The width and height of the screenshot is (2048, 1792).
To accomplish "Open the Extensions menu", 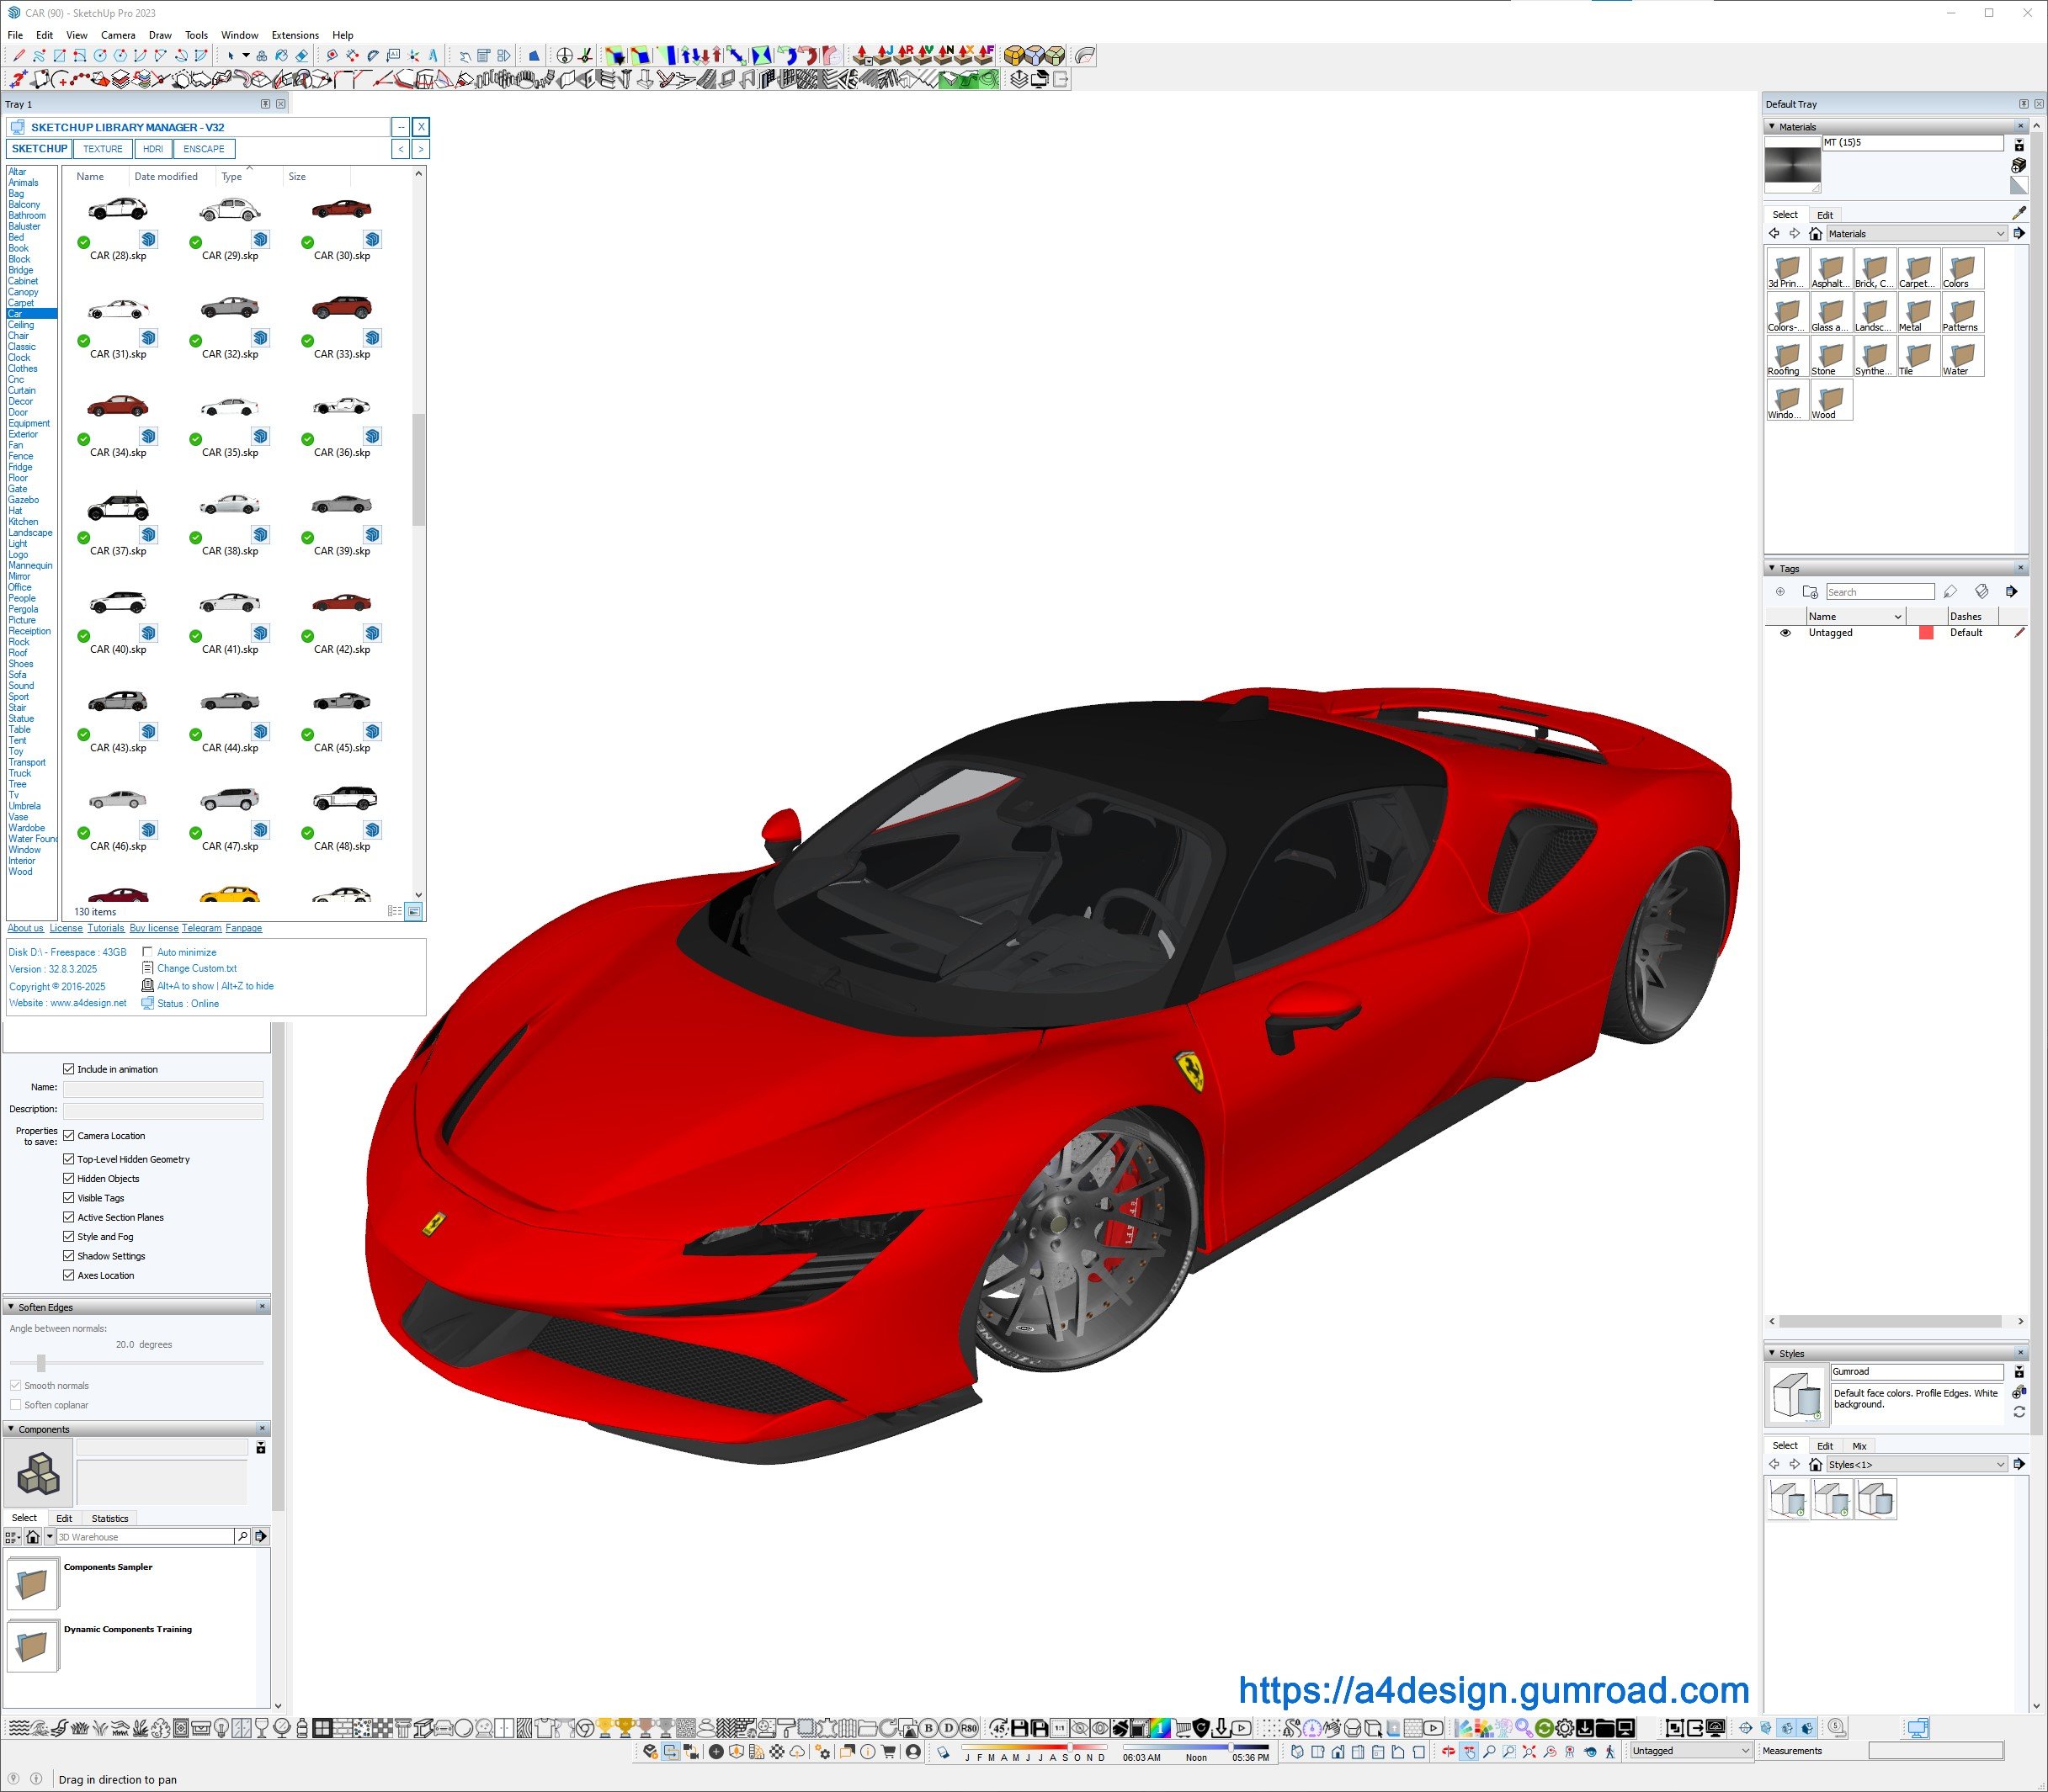I will pos(294,35).
